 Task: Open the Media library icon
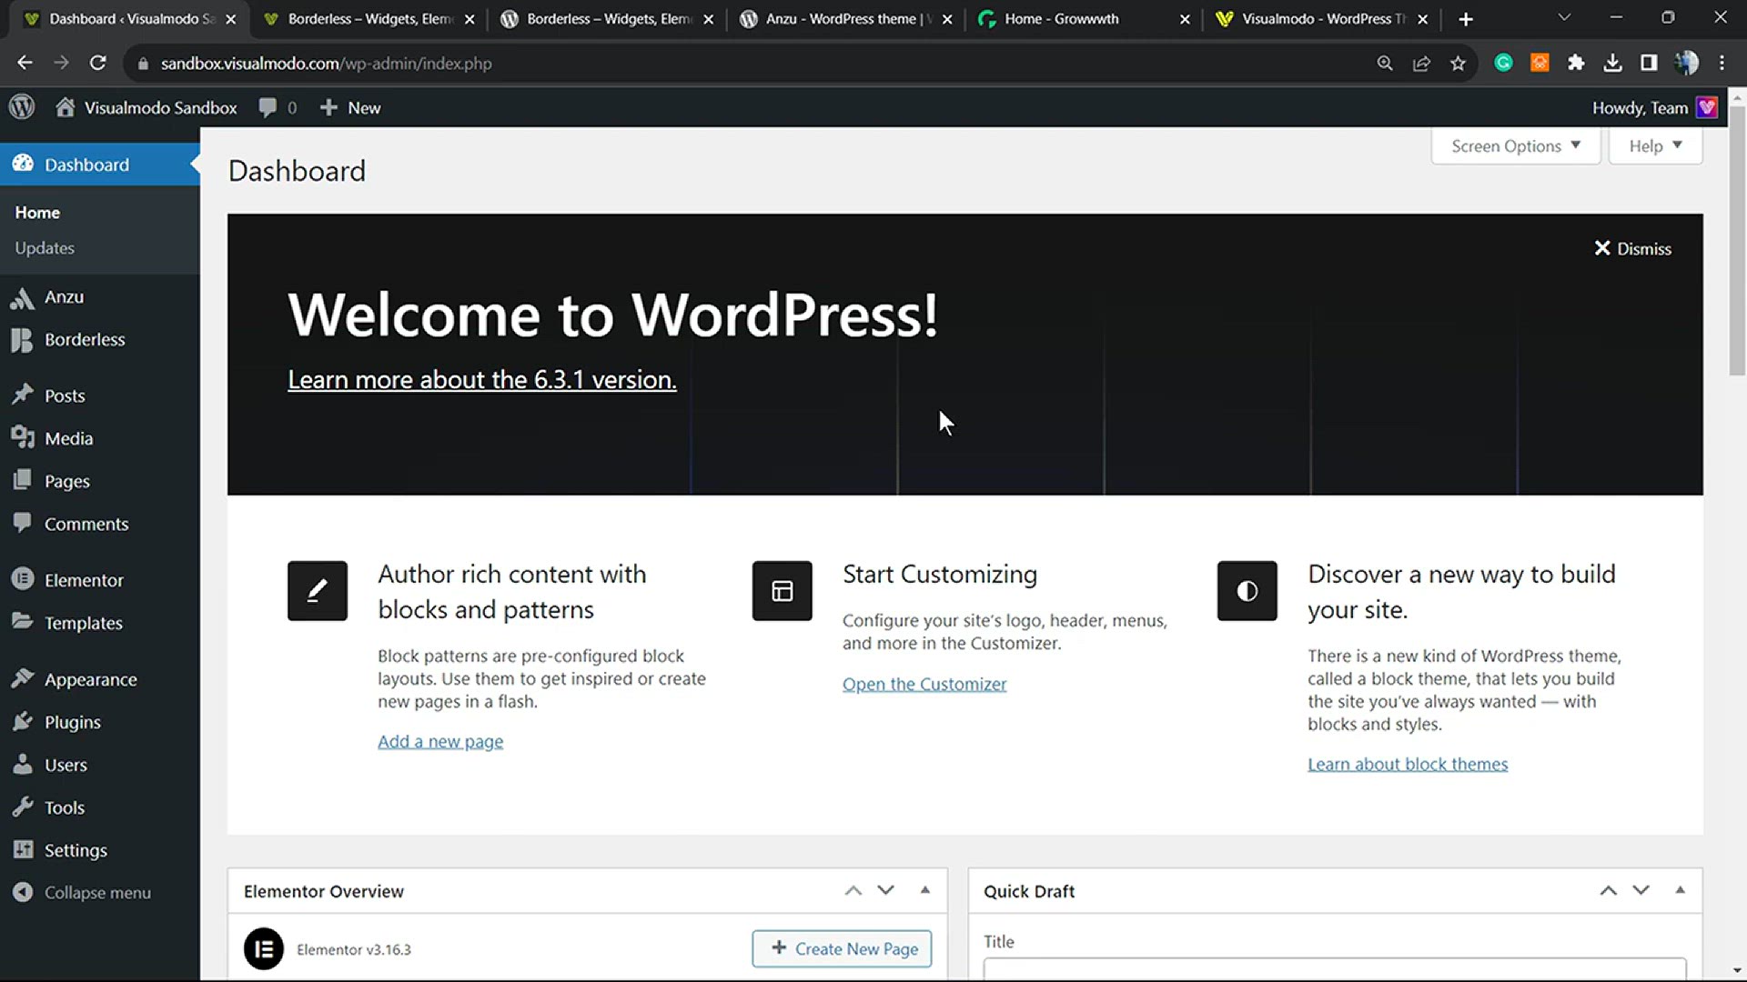coord(23,437)
